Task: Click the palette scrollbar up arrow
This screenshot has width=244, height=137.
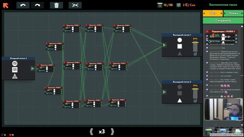Action: (x=242, y=26)
